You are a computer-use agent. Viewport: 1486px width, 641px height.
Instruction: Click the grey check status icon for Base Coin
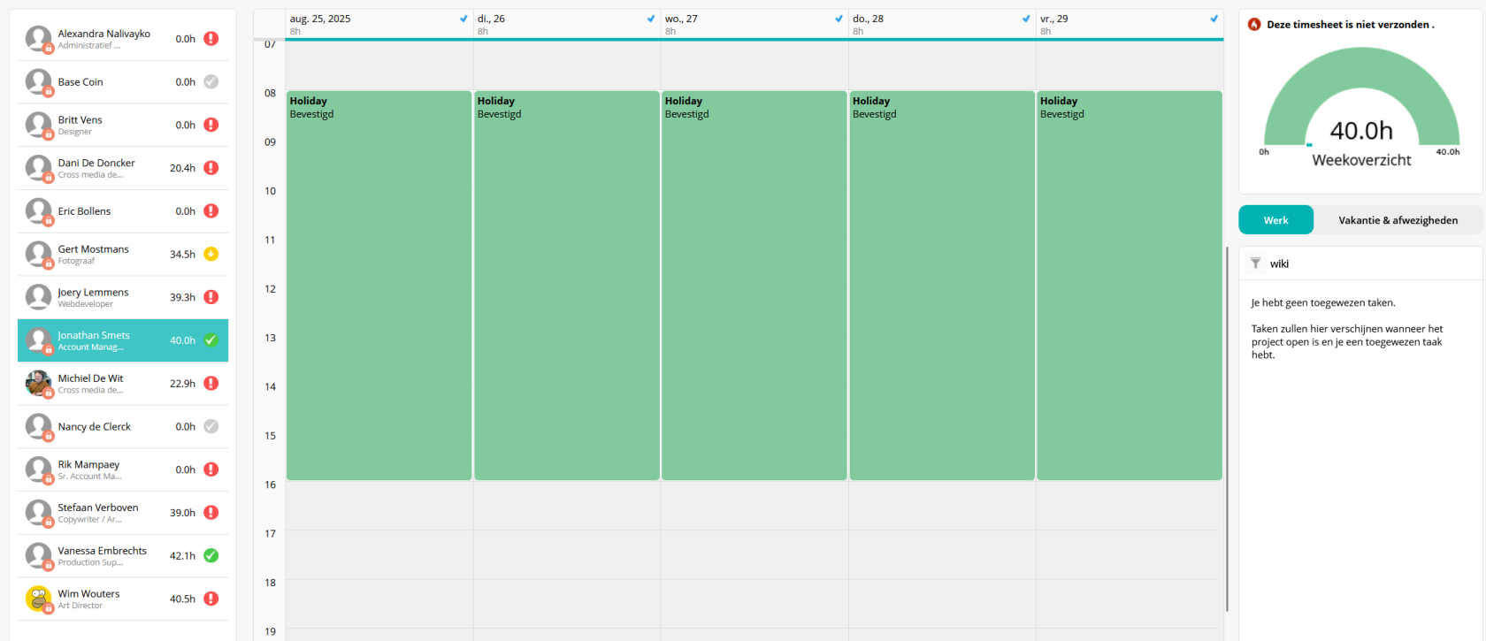[x=211, y=81]
